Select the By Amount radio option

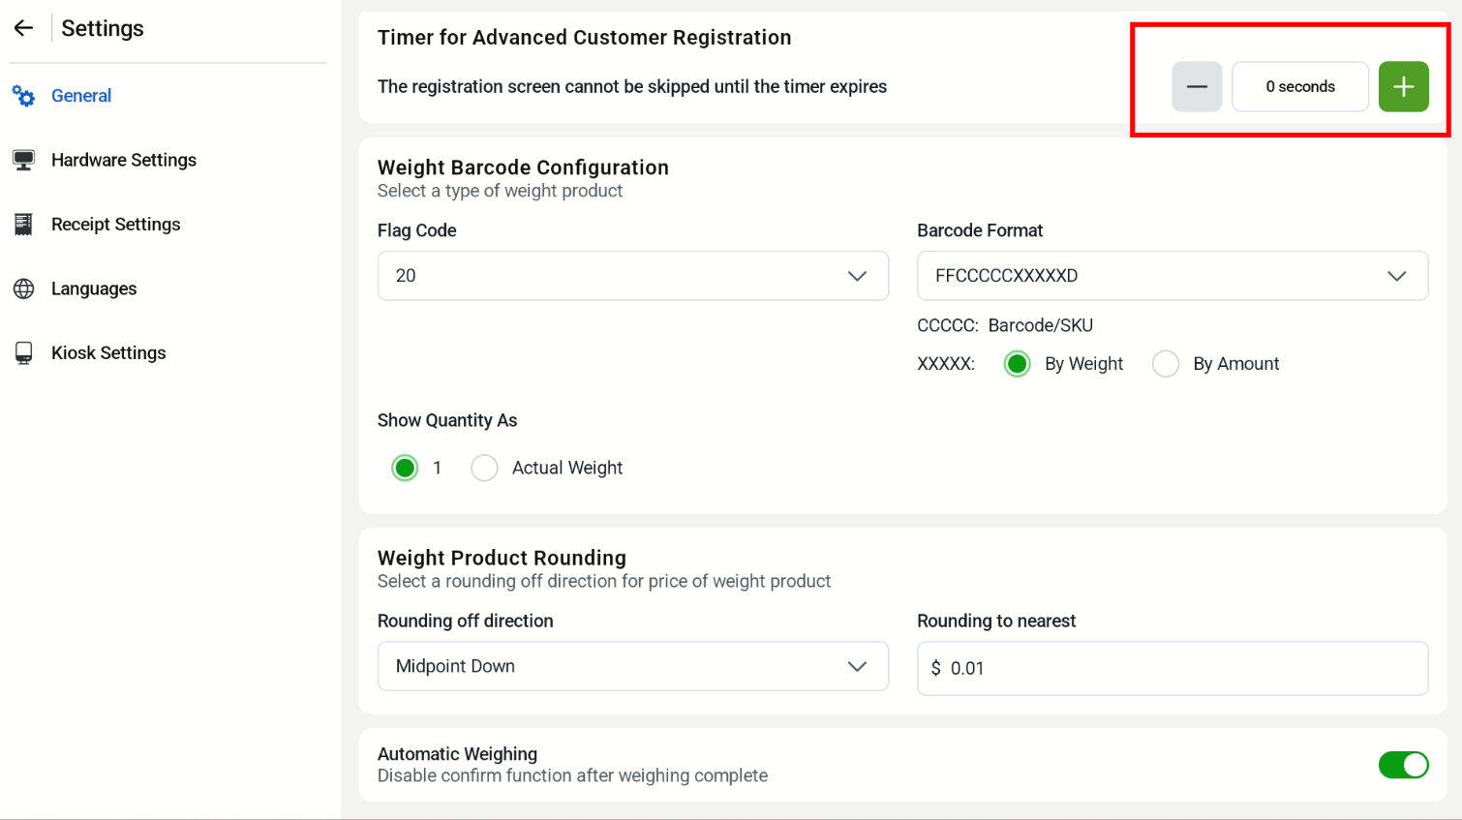pyautogui.click(x=1166, y=364)
